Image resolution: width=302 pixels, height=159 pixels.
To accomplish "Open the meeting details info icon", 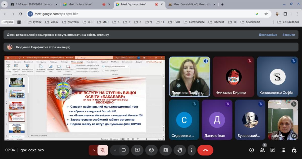I will [x=251, y=150].
